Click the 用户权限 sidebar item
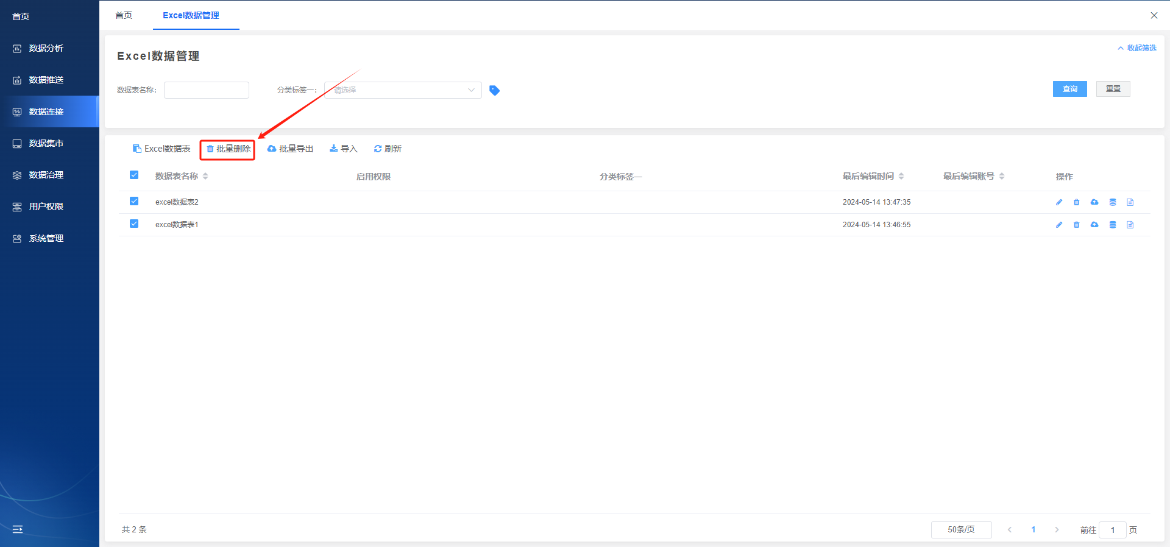This screenshot has width=1170, height=547. point(49,206)
